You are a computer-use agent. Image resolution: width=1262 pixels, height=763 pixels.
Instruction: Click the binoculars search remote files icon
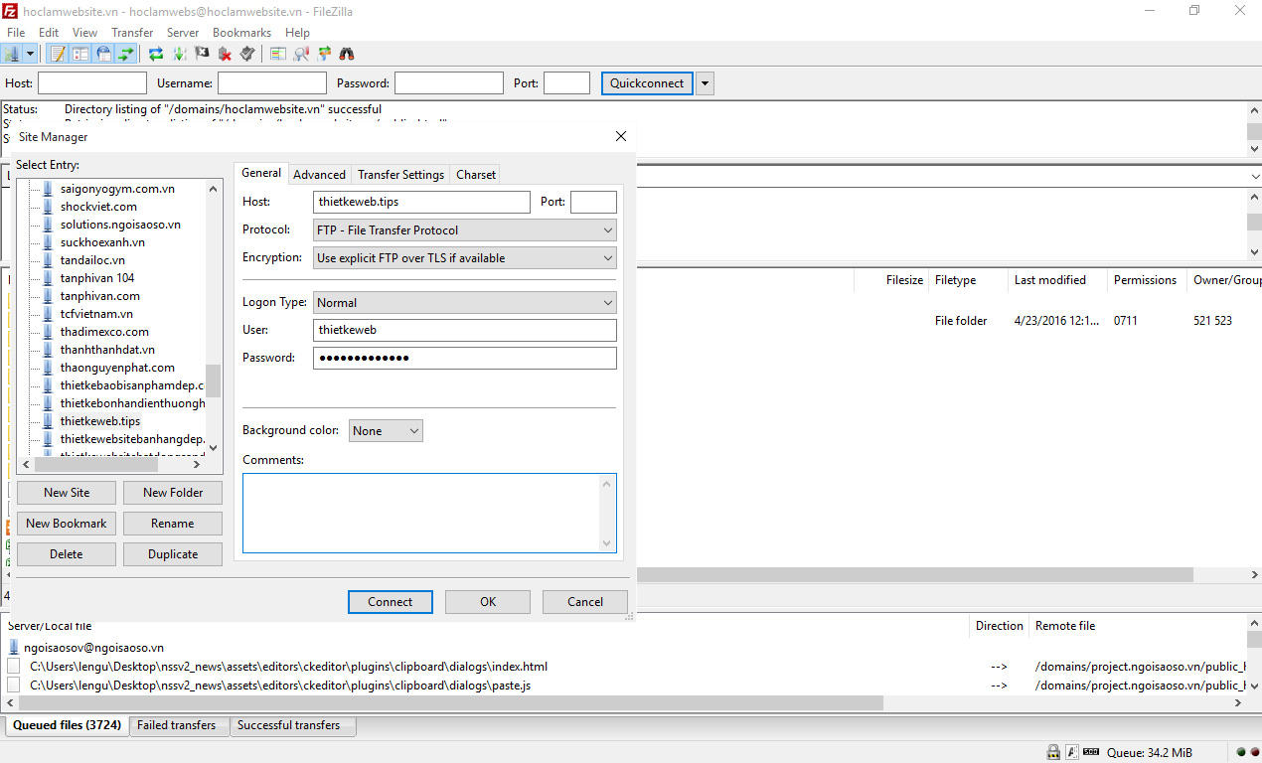coord(347,54)
